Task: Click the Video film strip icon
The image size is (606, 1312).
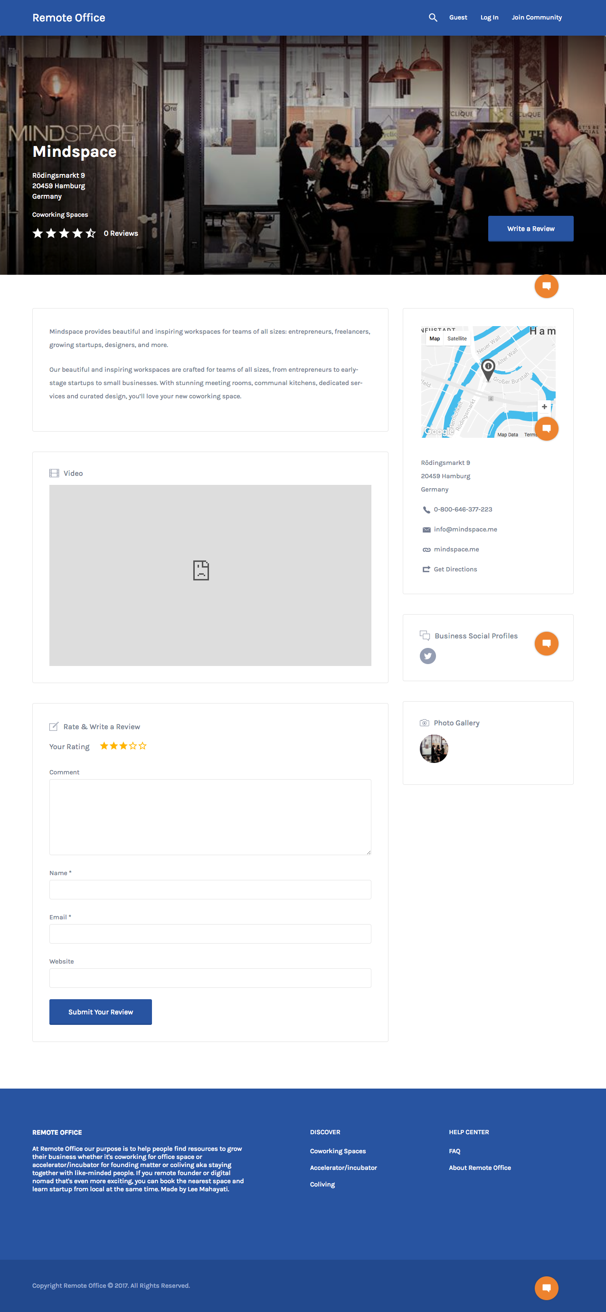Action: (54, 473)
